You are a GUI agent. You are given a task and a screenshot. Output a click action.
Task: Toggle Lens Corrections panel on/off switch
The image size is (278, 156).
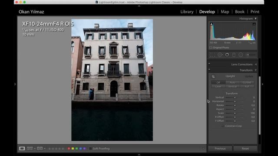pyautogui.click(x=209, y=64)
